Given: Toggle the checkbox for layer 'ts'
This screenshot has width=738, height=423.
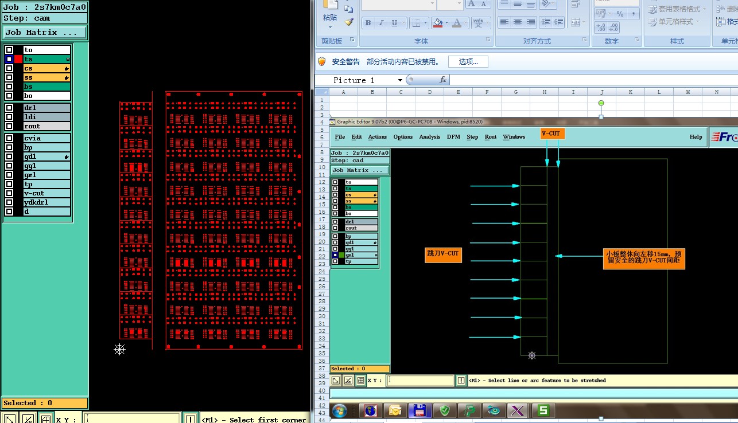Looking at the screenshot, I should click(x=9, y=59).
